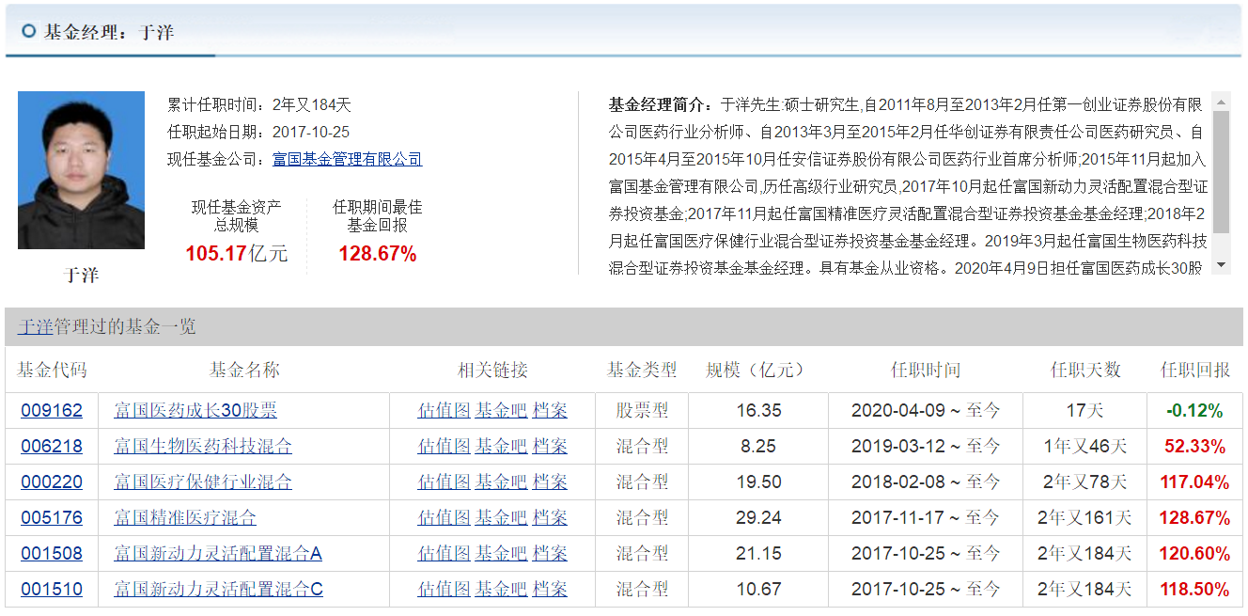1248x616 pixels.
Task: Click the name 于洋 under the photo
Action: point(81,276)
